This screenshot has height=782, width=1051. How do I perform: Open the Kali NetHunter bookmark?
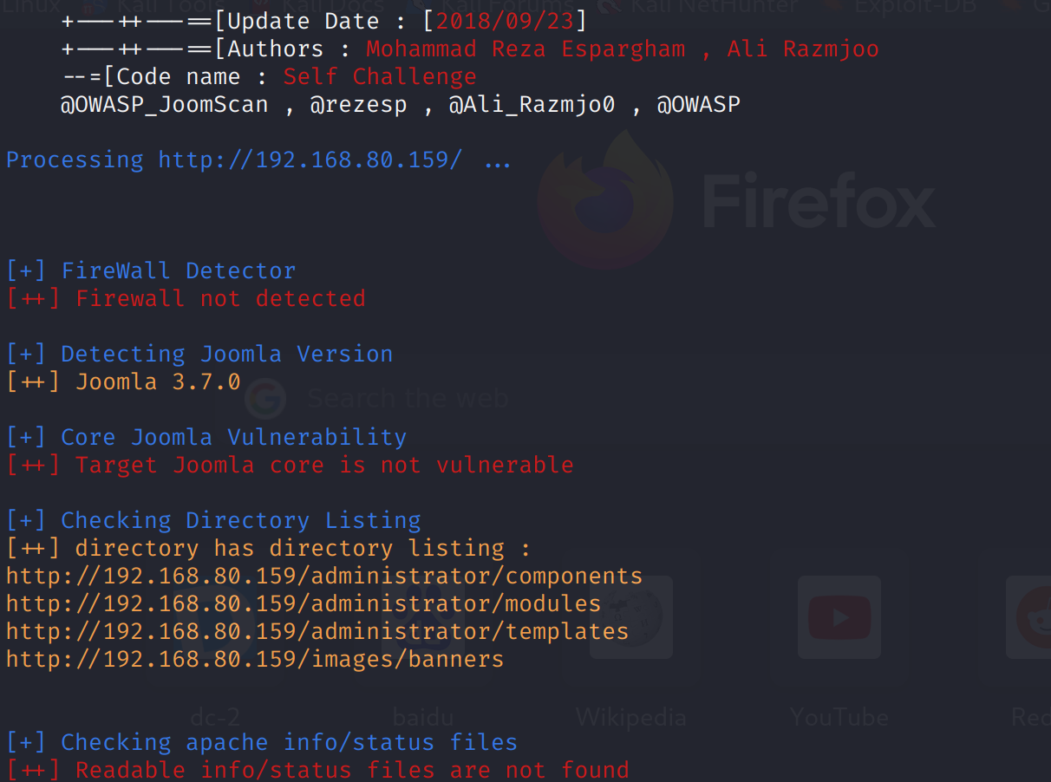pos(711,5)
